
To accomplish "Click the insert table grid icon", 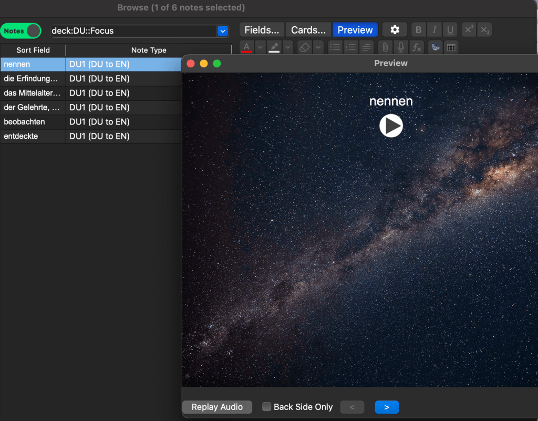I will (x=451, y=47).
